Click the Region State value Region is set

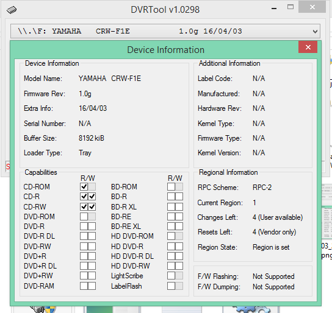[271, 247]
